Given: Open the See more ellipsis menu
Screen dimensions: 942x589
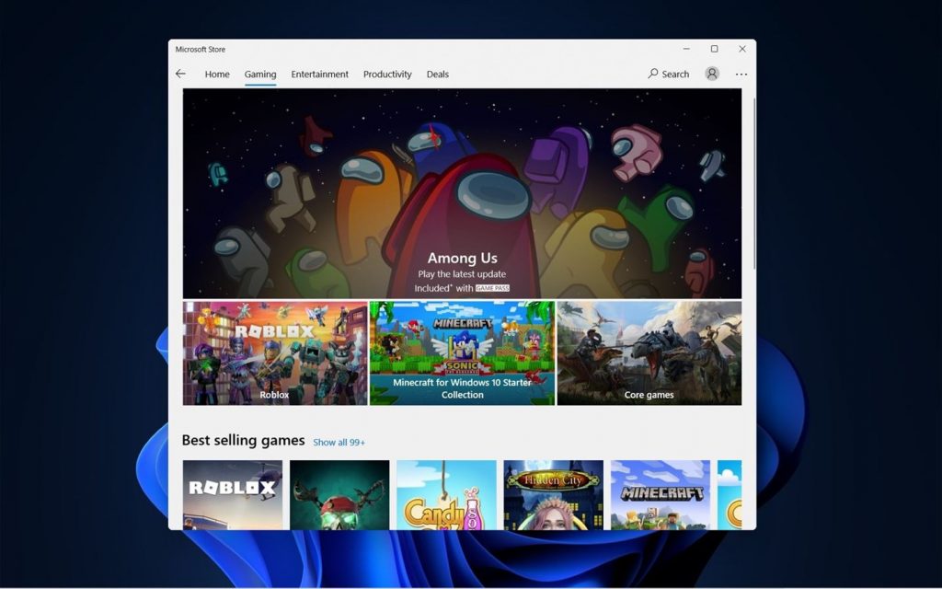Looking at the screenshot, I should pos(741,74).
